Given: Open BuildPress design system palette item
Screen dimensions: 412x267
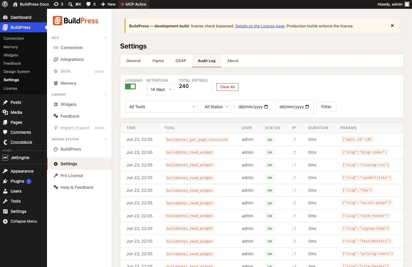Looking at the screenshot, I should coord(79,149).
